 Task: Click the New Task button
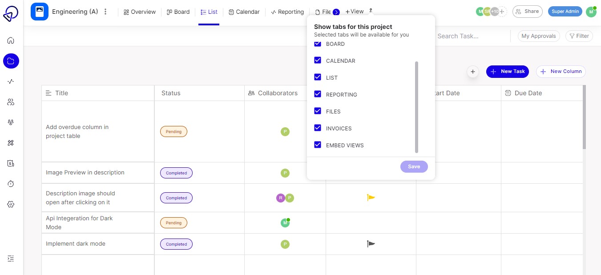click(x=507, y=71)
